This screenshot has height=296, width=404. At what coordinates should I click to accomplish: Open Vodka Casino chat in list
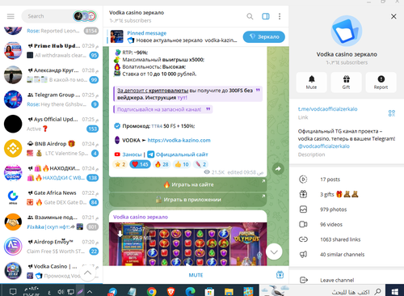51,271
